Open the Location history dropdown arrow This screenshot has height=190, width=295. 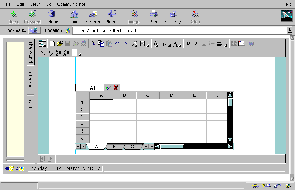pos(289,30)
